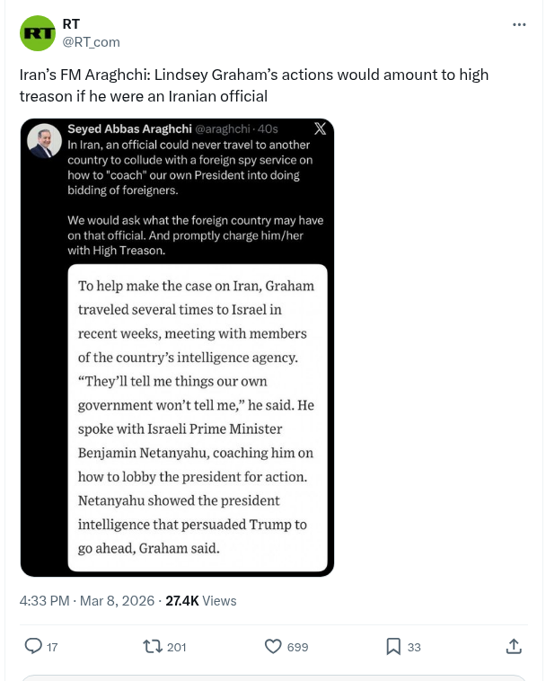
Task: Click the repost count of 201
Action: click(x=177, y=647)
